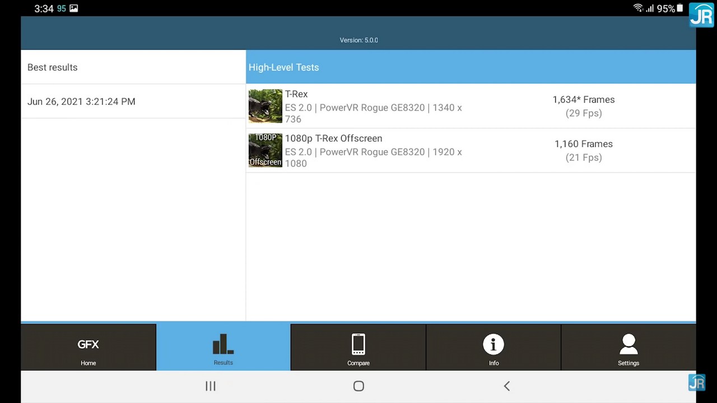Screen dimensions: 717x403
Task: Tap the green 95 status bar indicator
Action: tap(62, 9)
